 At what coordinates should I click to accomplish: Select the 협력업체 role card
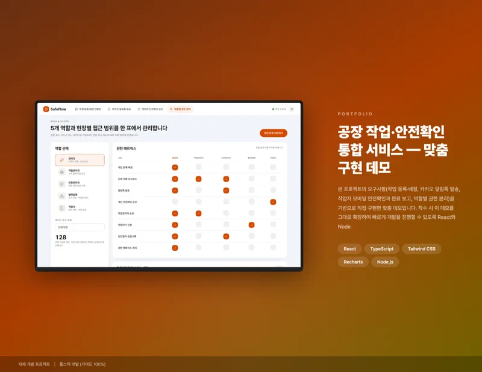click(80, 196)
